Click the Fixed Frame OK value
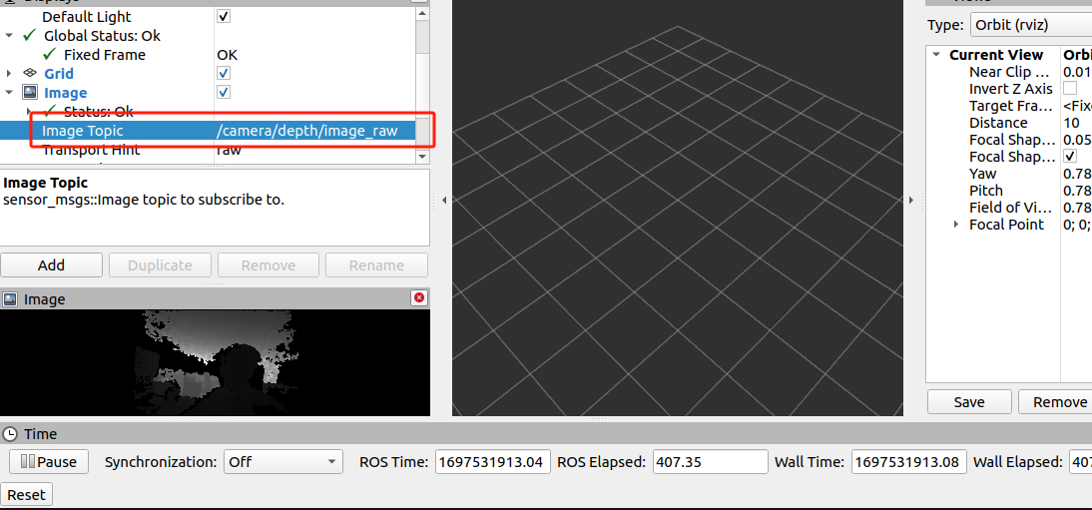Image resolution: width=1092 pixels, height=510 pixels. coord(227,54)
